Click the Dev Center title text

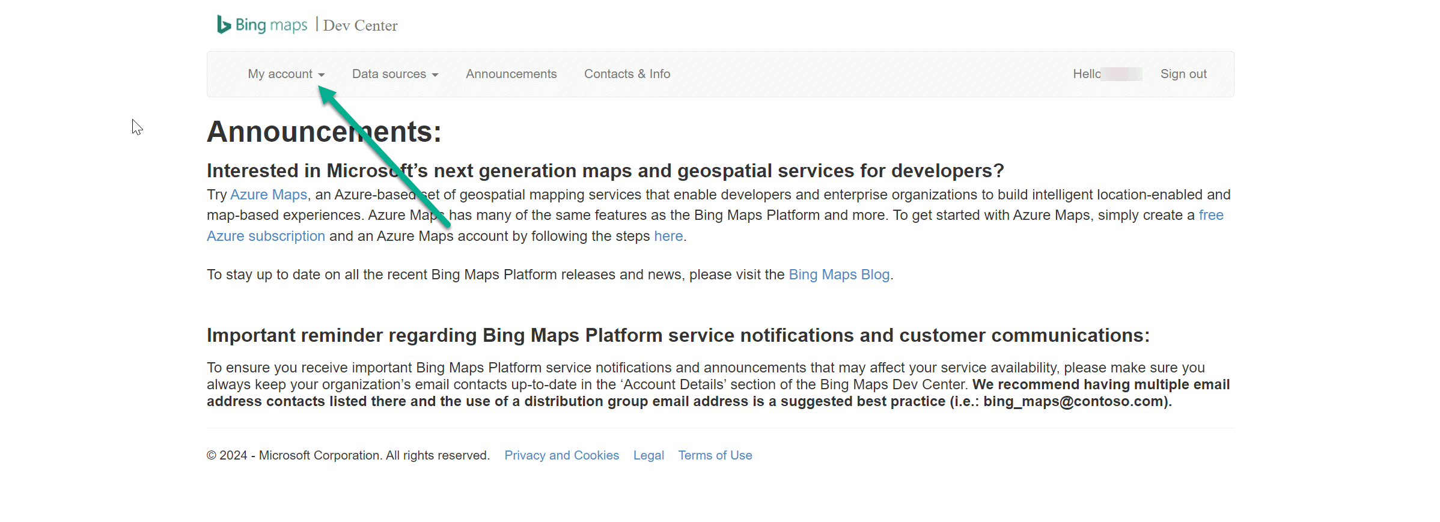360,25
